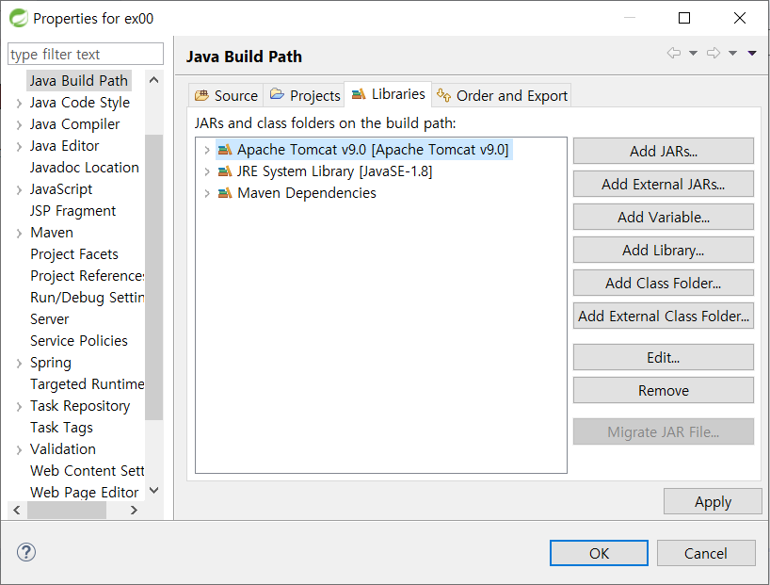Expand the Task Repository category
This screenshot has height=585, width=770.
pos(19,407)
